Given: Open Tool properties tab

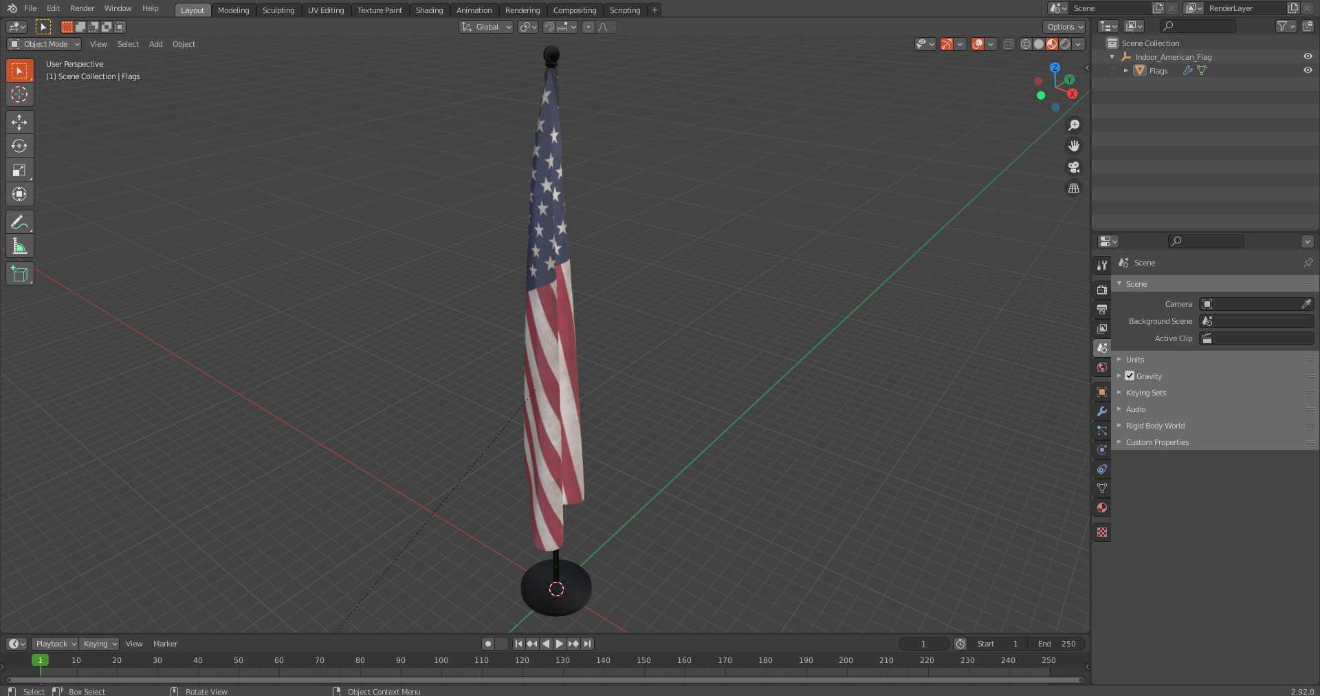Looking at the screenshot, I should (1102, 265).
